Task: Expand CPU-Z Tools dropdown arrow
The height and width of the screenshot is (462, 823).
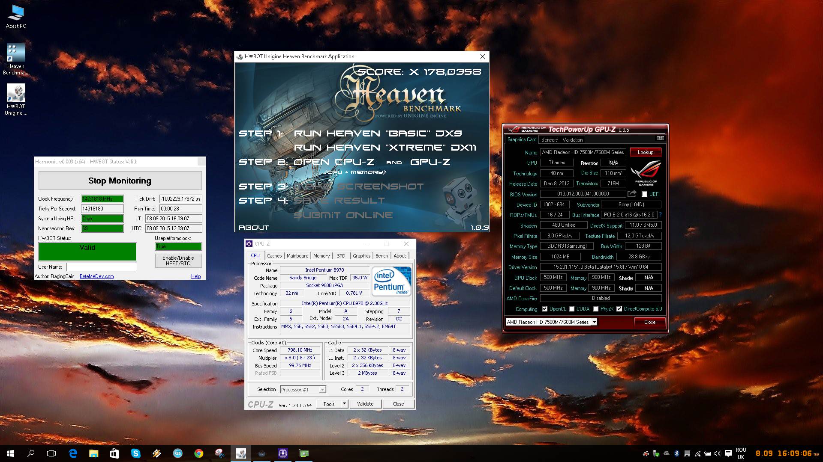Action: coord(344,404)
